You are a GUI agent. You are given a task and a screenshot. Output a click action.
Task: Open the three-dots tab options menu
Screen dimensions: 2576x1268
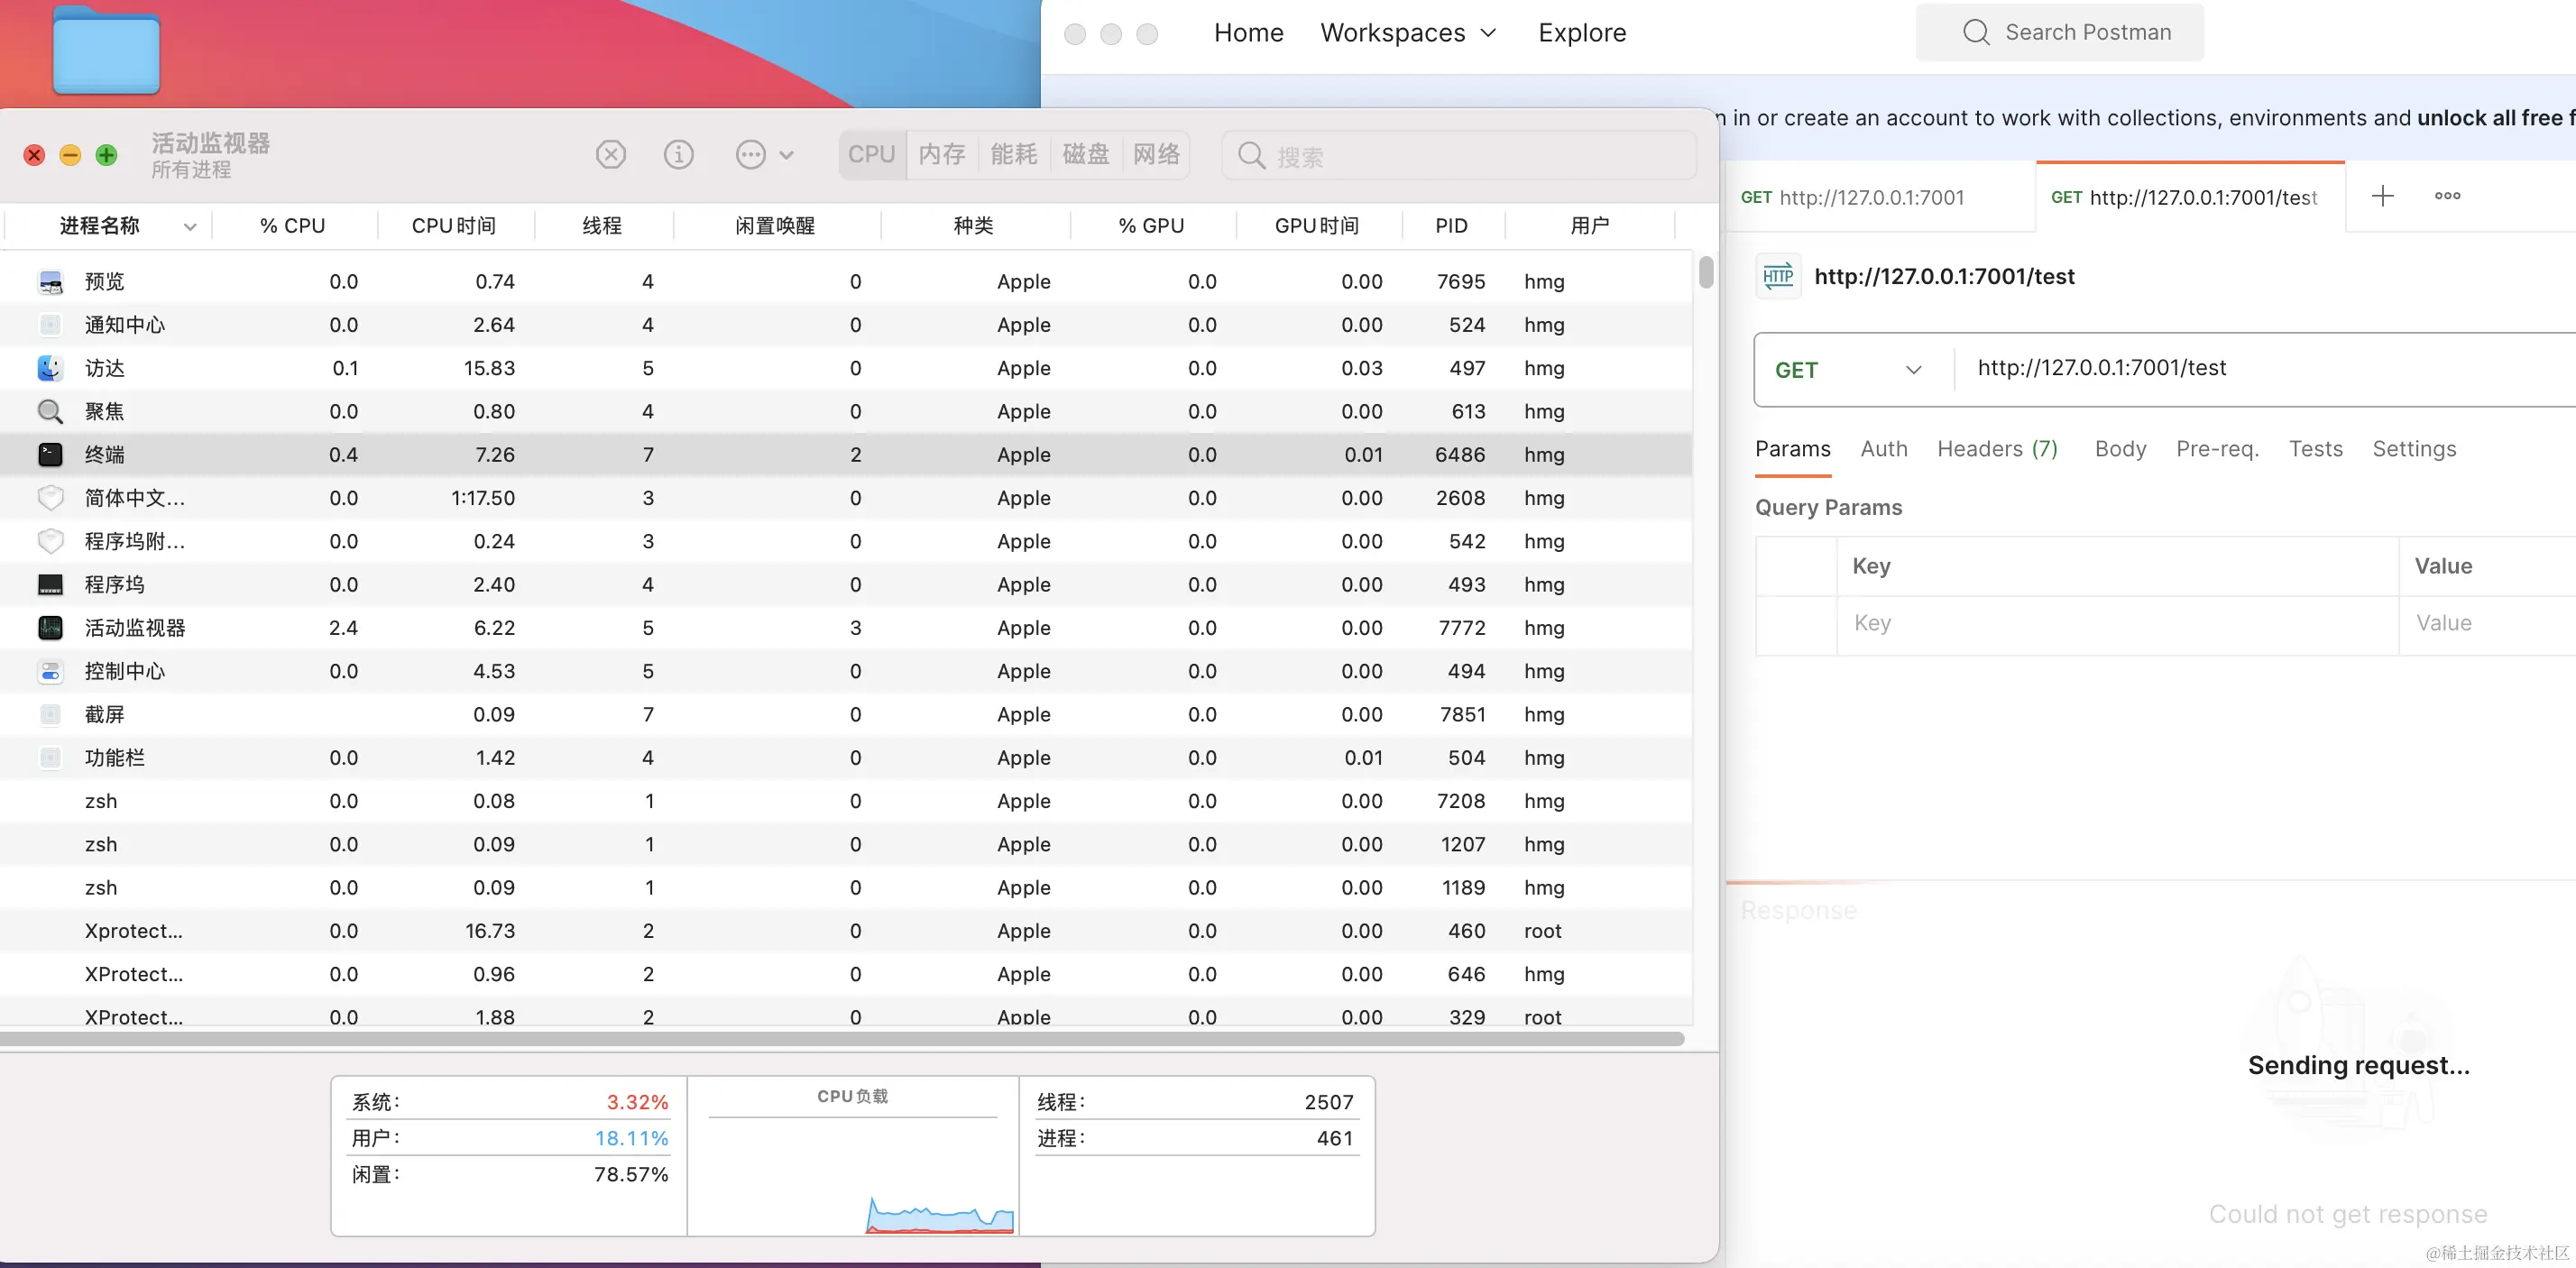2447,196
